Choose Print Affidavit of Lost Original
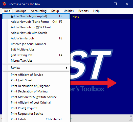Screen dimensions: 133x122 click(x=36, y=103)
